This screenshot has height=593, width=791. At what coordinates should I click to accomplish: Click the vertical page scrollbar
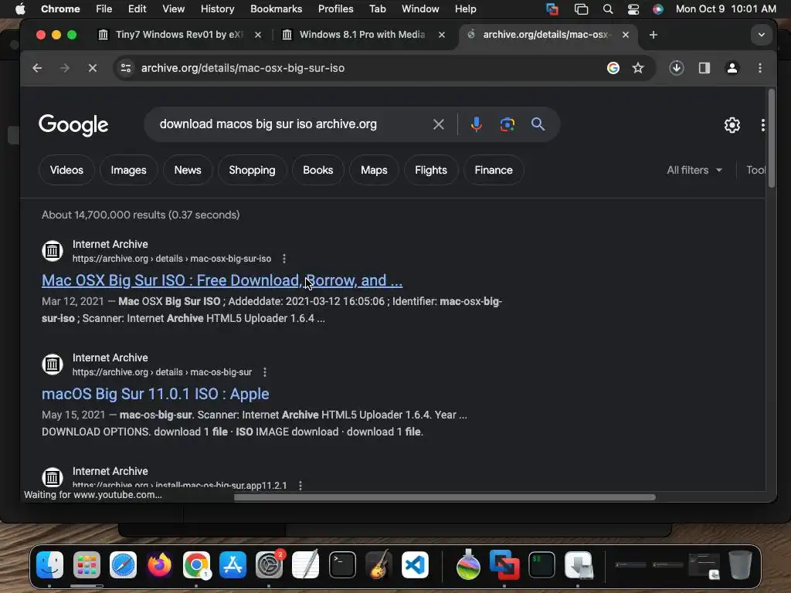(x=771, y=138)
